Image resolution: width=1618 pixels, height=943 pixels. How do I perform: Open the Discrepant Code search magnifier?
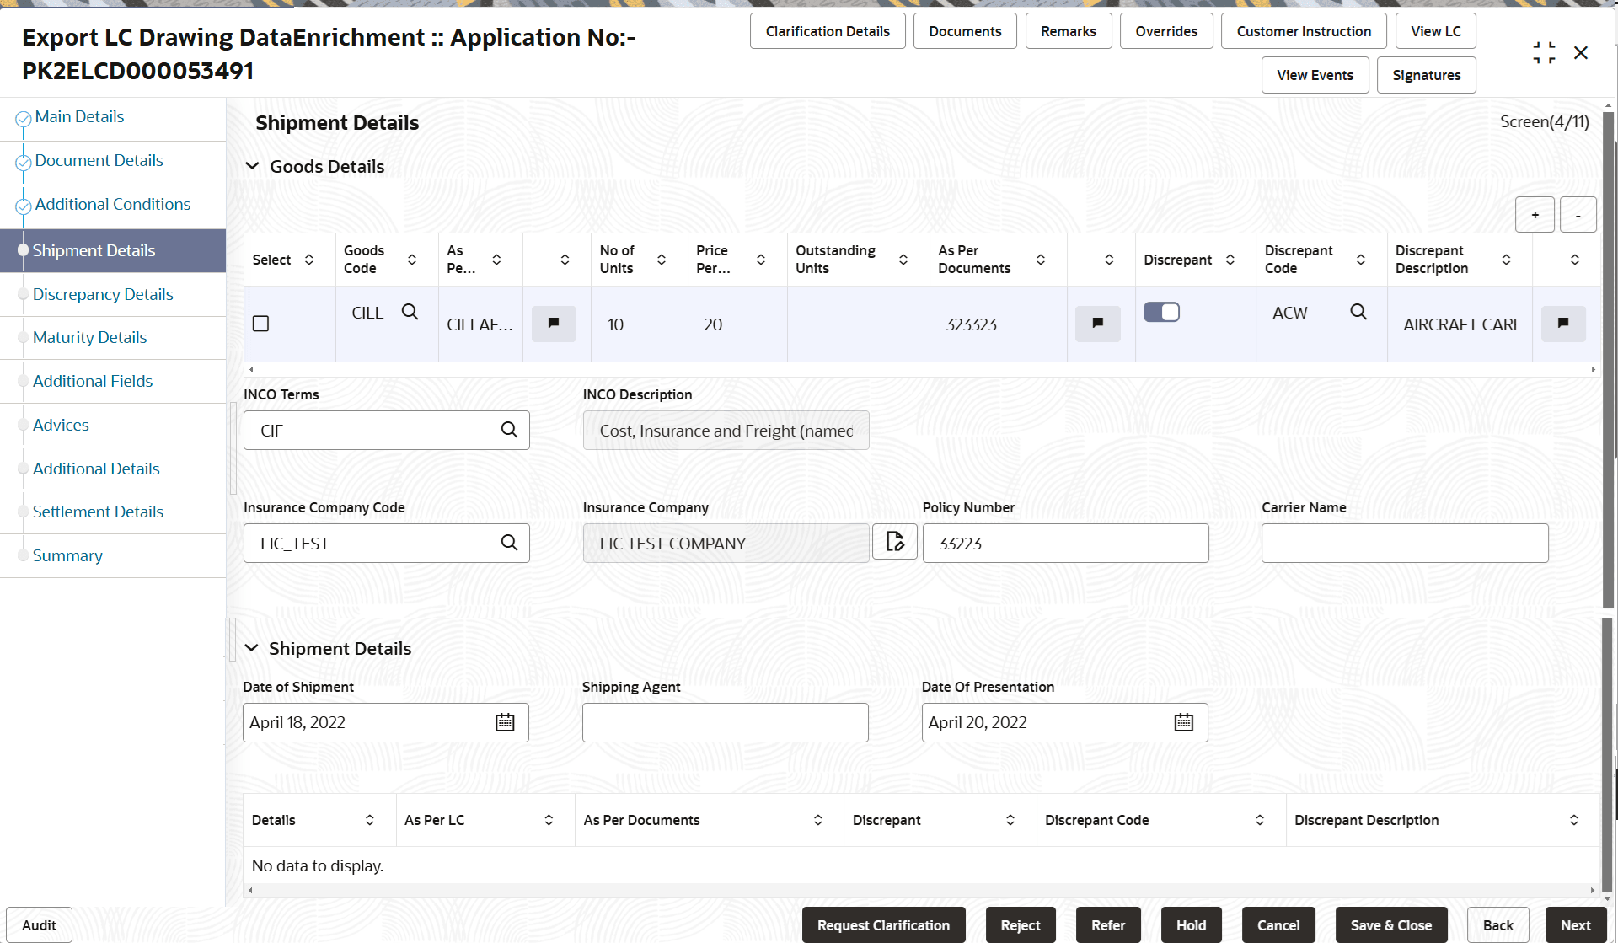pyautogui.click(x=1359, y=312)
